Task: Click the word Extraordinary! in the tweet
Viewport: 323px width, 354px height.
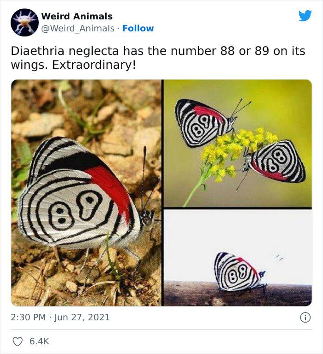Action: (94, 65)
